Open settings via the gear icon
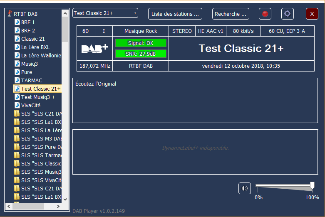Viewport: 325px width, 217px height. click(x=287, y=14)
